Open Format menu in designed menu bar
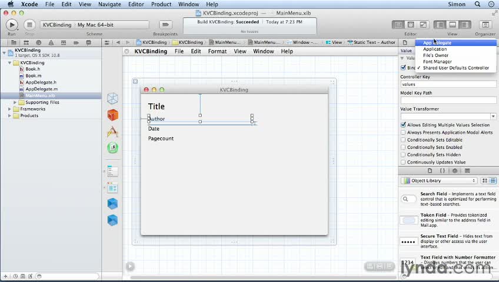The height and width of the screenshot is (282, 499). (217, 51)
